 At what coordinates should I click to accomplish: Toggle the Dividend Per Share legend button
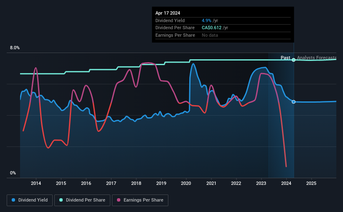[x=82, y=200]
